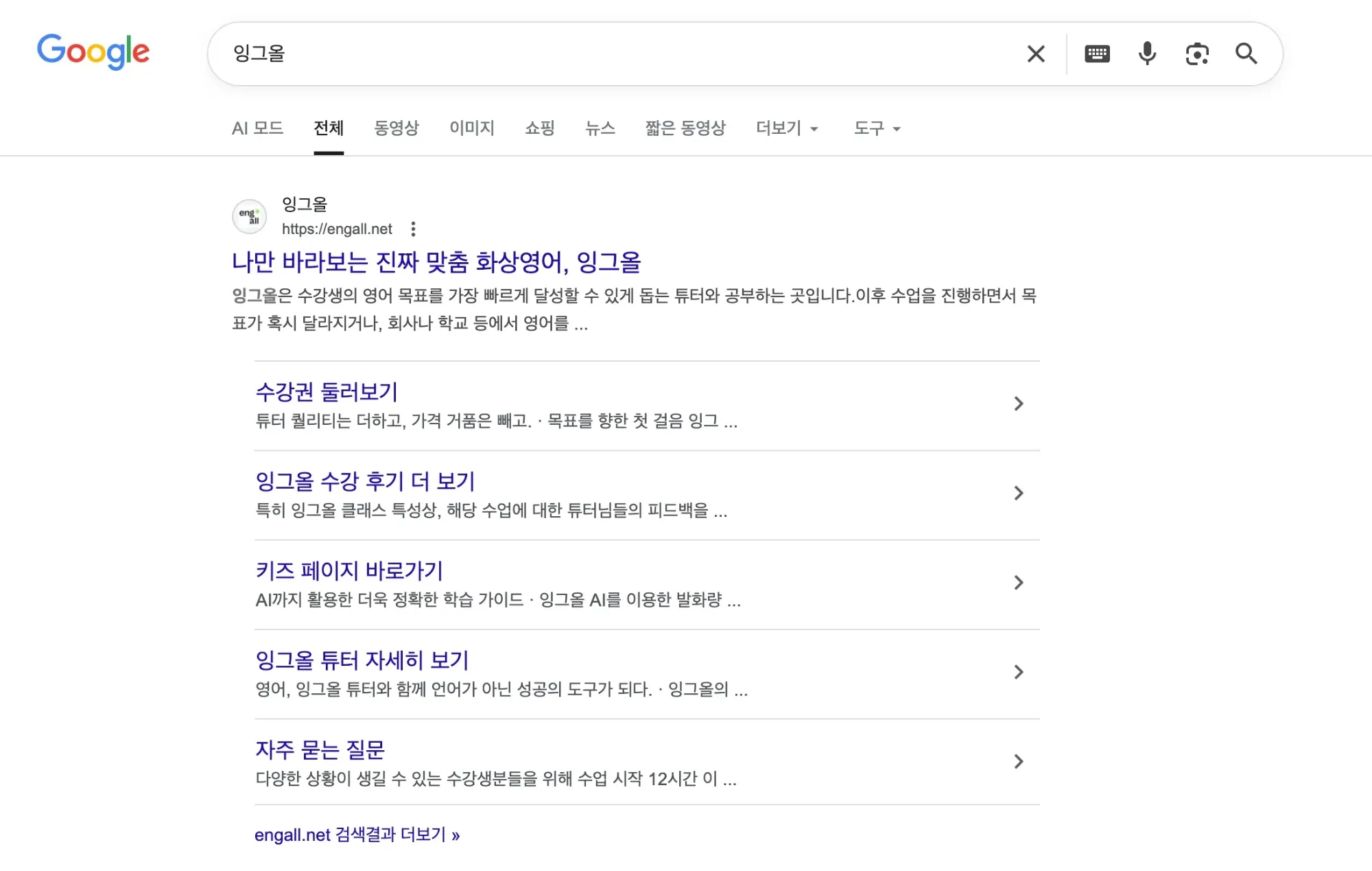The width and height of the screenshot is (1372, 871).
Task: Clear the search query with the X icon
Action: pyautogui.click(x=1035, y=54)
